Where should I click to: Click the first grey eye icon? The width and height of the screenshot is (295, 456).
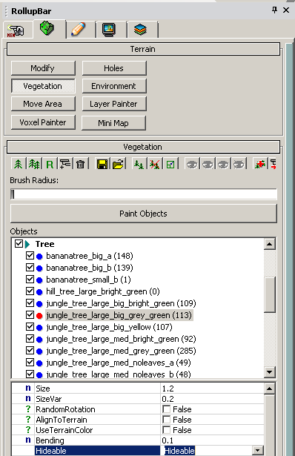[192, 165]
